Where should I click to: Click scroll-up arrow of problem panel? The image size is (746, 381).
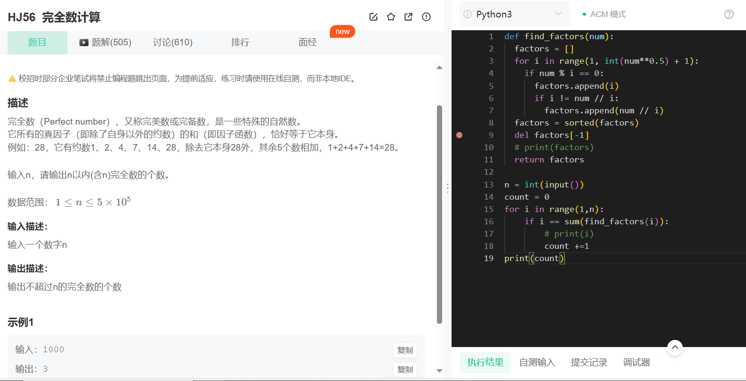(439, 68)
